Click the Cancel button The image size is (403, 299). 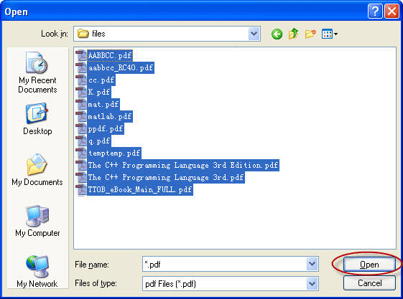pos(369,283)
